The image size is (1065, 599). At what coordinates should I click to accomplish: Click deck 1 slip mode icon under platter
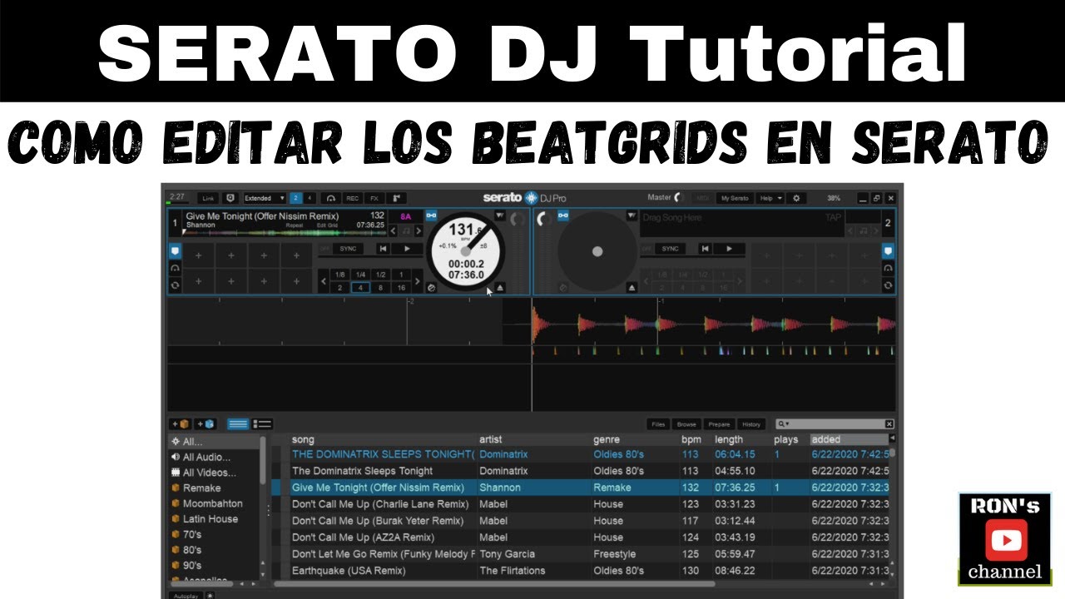click(431, 288)
